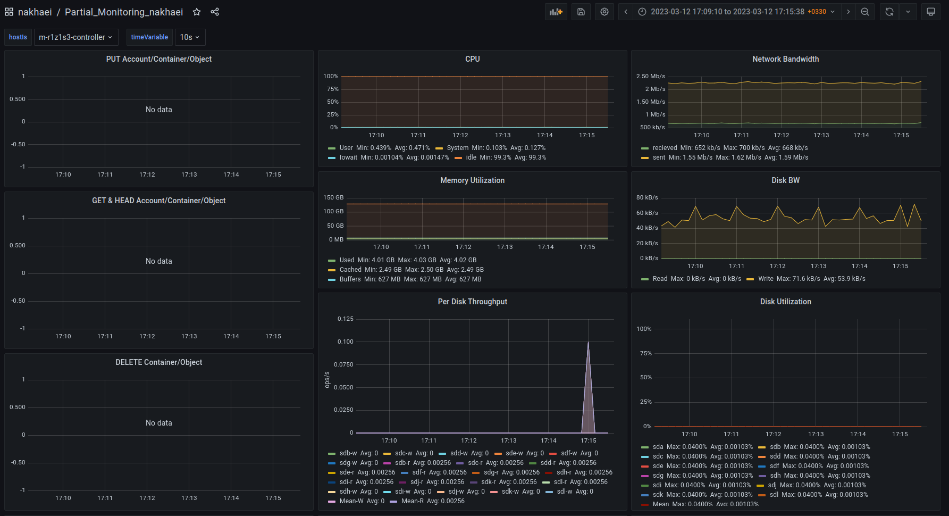Open the refresh interval dropdown arrow
Screen dimensions: 949x516
point(908,12)
